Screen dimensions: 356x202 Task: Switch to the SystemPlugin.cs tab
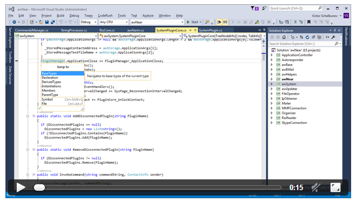click(211, 30)
